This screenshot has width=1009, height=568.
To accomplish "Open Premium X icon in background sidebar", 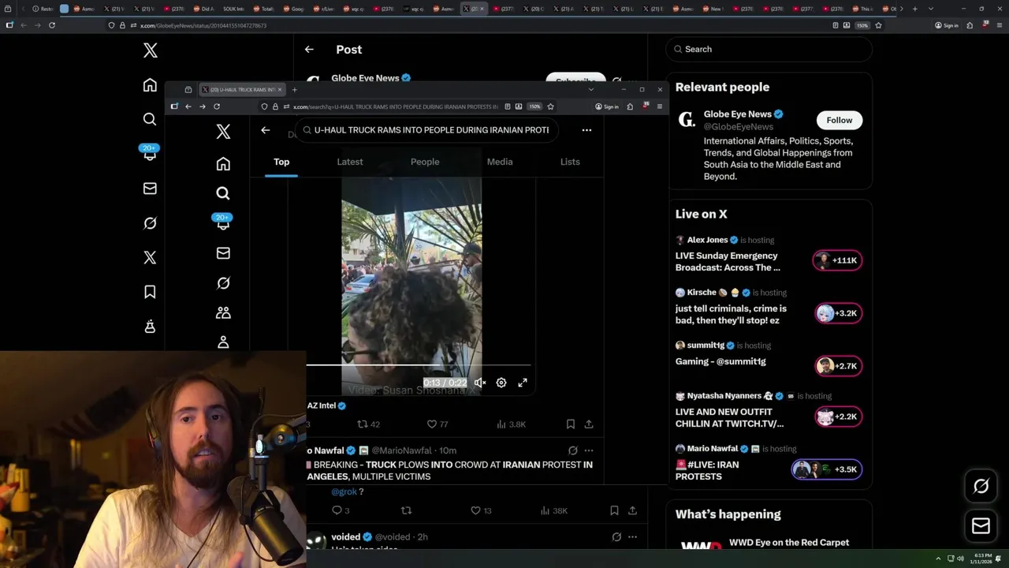I will click(150, 257).
